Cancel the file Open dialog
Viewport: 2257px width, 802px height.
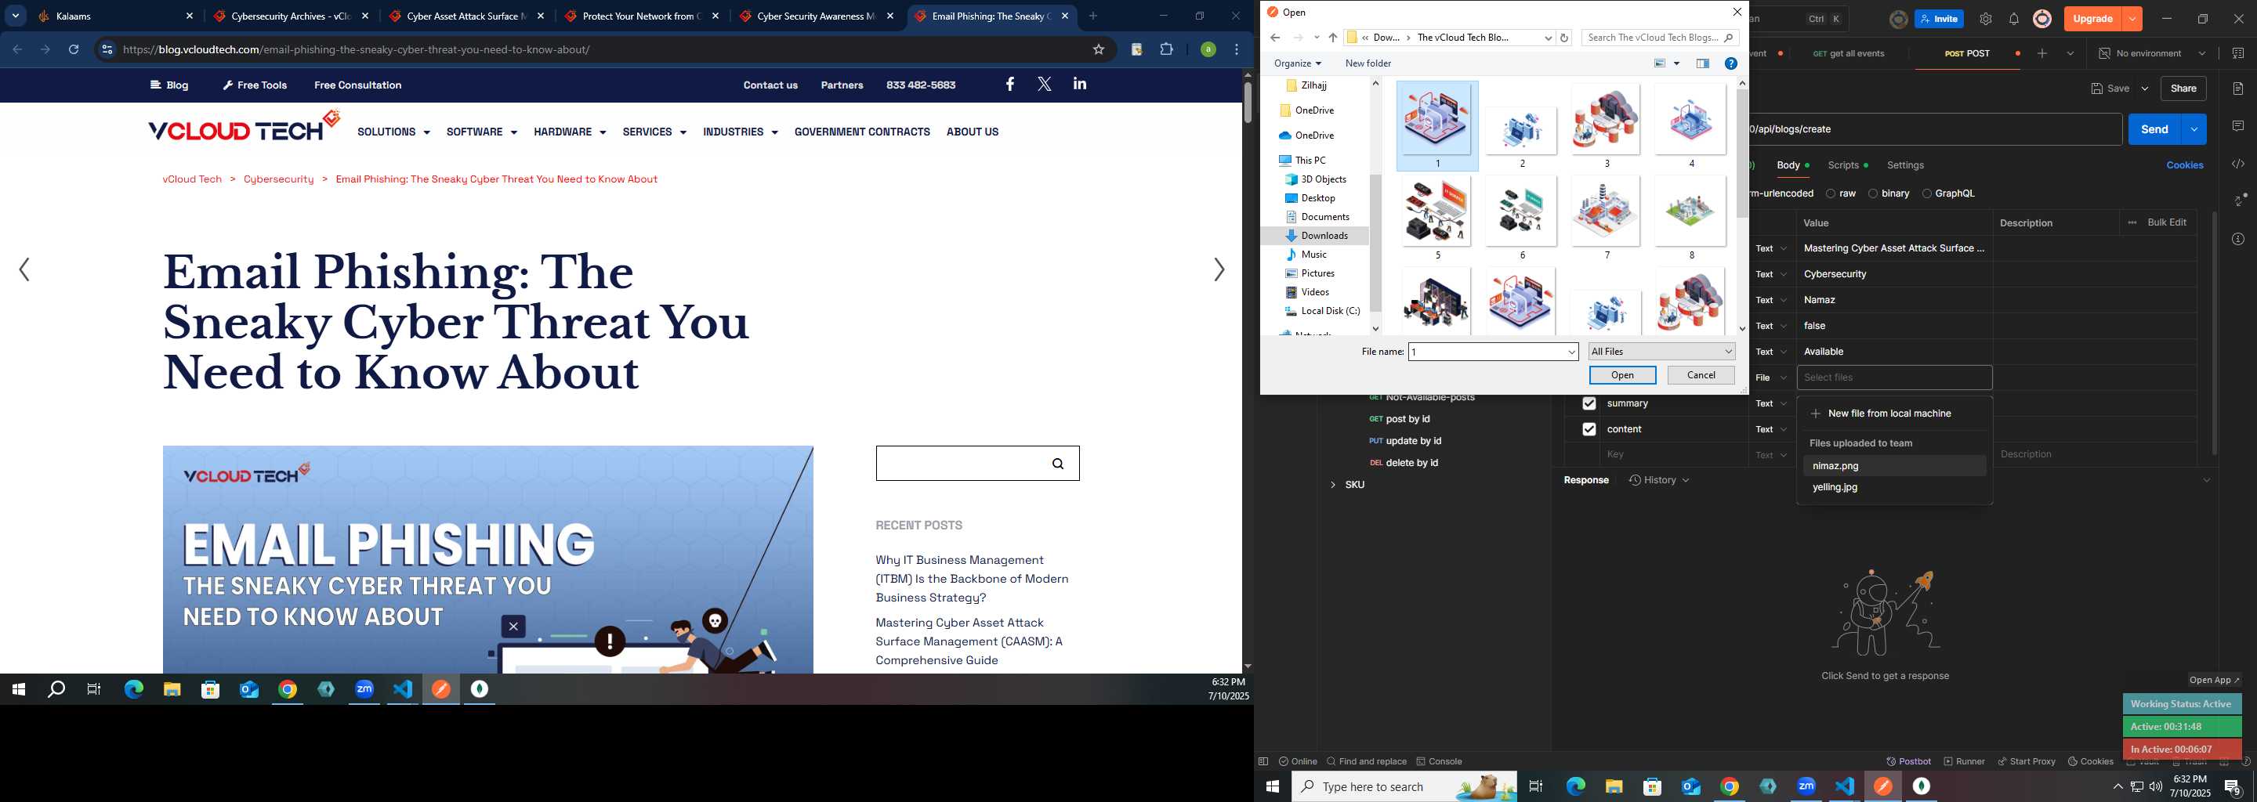pos(1701,376)
